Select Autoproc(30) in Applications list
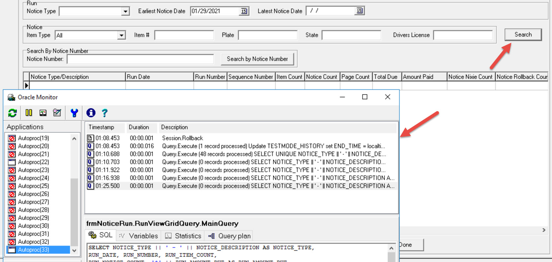This screenshot has height=262, width=552. pyautogui.click(x=34, y=225)
